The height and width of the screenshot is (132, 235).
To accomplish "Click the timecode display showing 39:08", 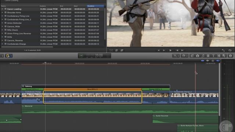I will click(94, 56).
